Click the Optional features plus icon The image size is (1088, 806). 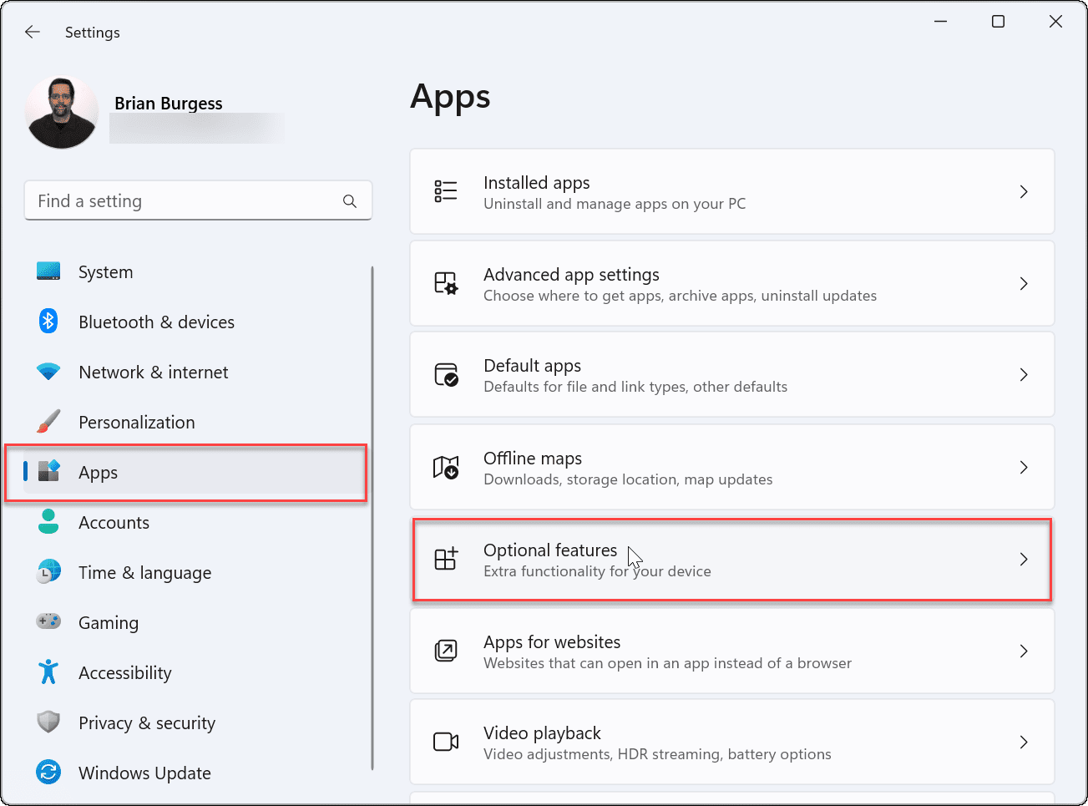[446, 559]
